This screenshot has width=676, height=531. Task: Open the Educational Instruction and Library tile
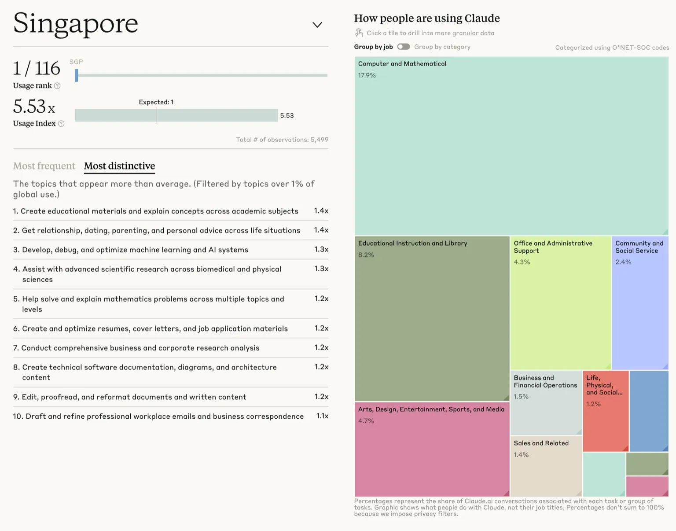point(432,319)
